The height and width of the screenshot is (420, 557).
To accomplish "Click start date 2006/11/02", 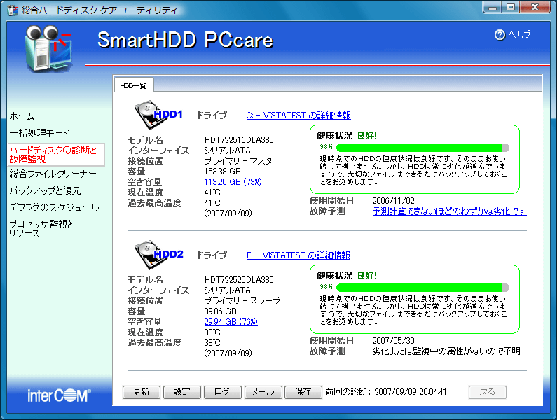I will (x=393, y=201).
